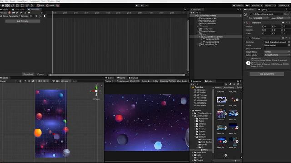Switch to Curves view
Image resolution: width=291 pixels, height=163 pixels.
coord(40,74)
